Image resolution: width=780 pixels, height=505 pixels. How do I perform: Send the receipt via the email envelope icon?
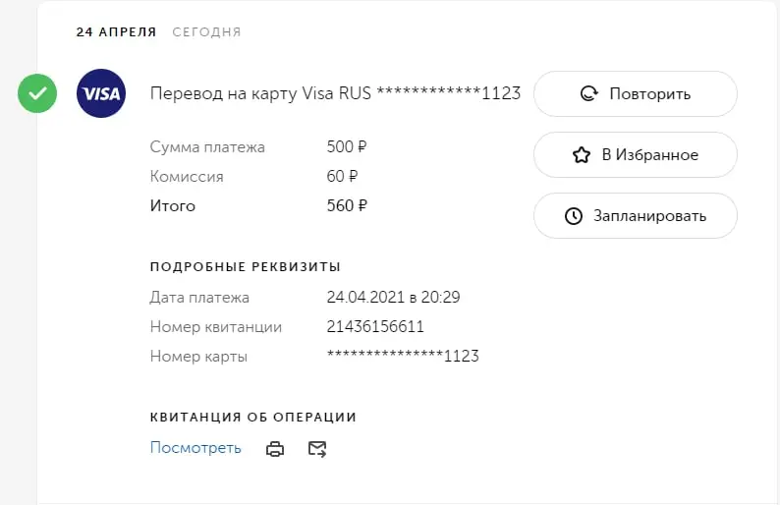[317, 449]
